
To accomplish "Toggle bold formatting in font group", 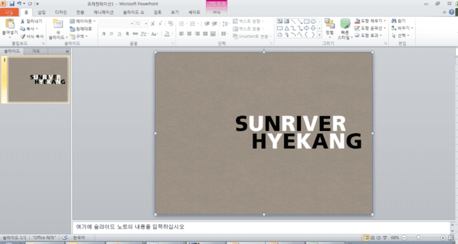I will tap(104, 34).
